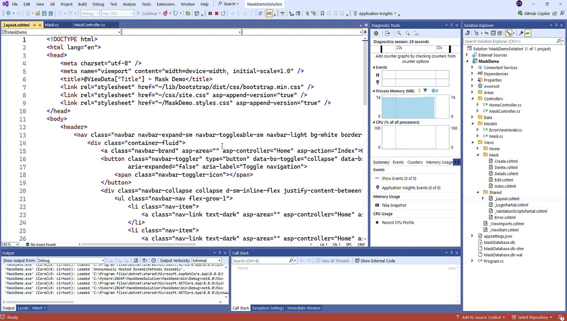Viewport: 567px width, 321px height.
Task: Open the Debug menu
Action: coord(98,4)
